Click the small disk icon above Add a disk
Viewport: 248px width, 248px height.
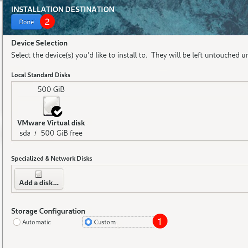[39, 174]
